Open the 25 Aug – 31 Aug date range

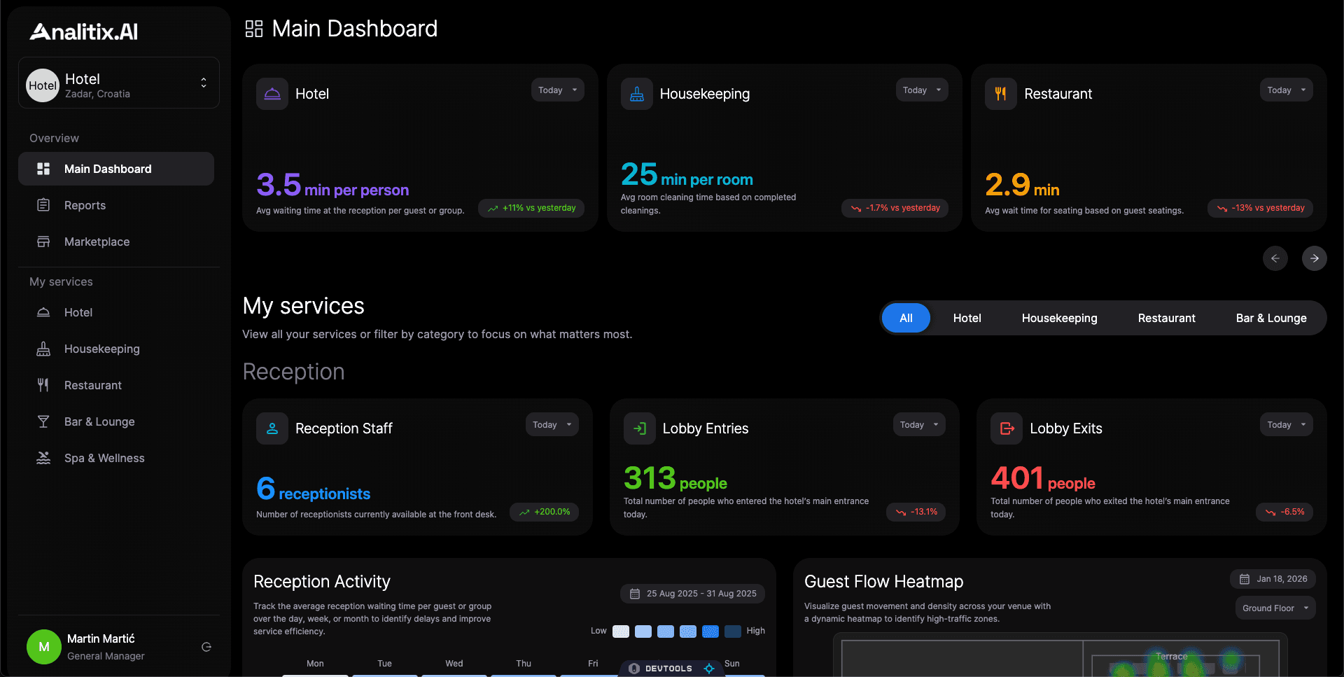click(x=692, y=594)
